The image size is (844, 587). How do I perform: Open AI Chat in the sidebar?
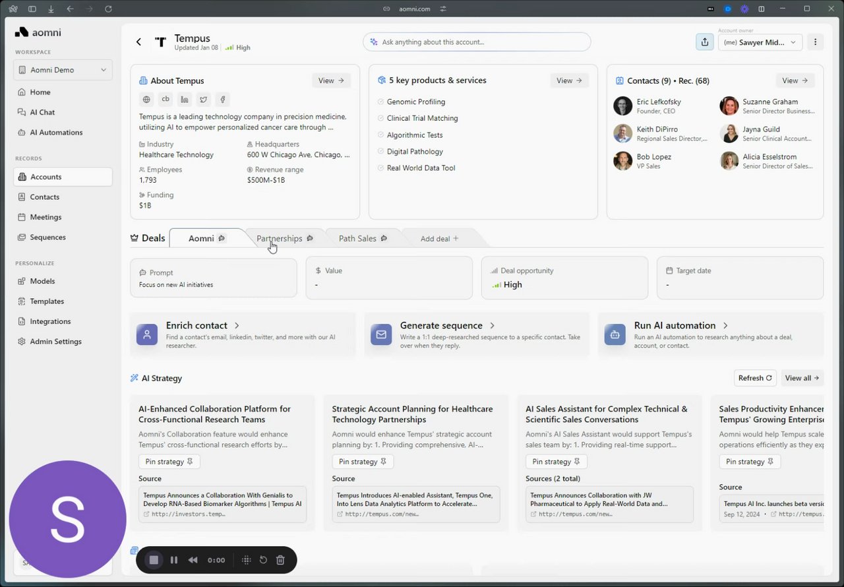coord(63,112)
